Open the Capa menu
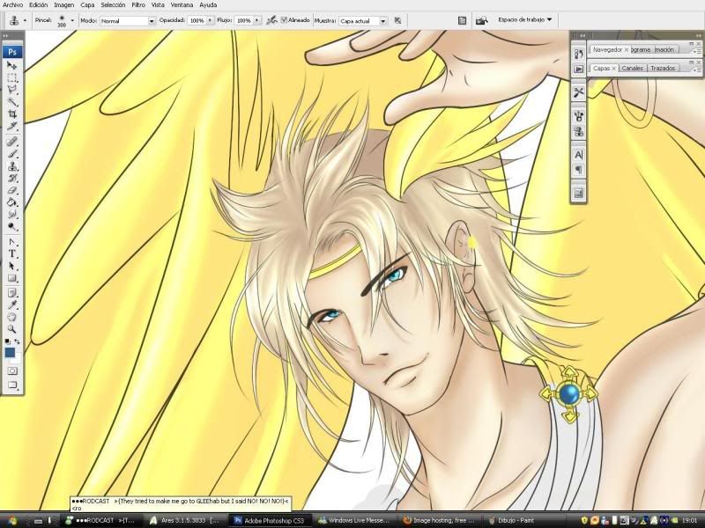705x528 pixels. point(87,5)
